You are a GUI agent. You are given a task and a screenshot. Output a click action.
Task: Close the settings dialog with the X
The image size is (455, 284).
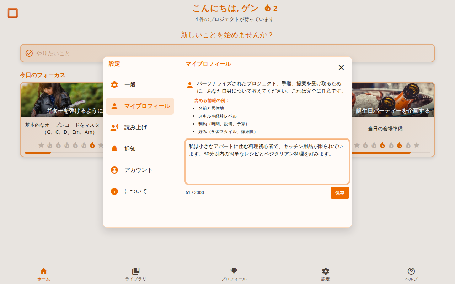(341, 67)
